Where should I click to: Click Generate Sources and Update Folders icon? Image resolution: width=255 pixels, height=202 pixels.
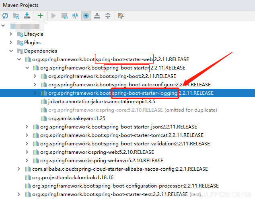click(x=16, y=16)
